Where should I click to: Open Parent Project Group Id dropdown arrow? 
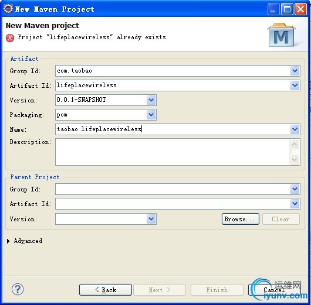pyautogui.click(x=295, y=189)
